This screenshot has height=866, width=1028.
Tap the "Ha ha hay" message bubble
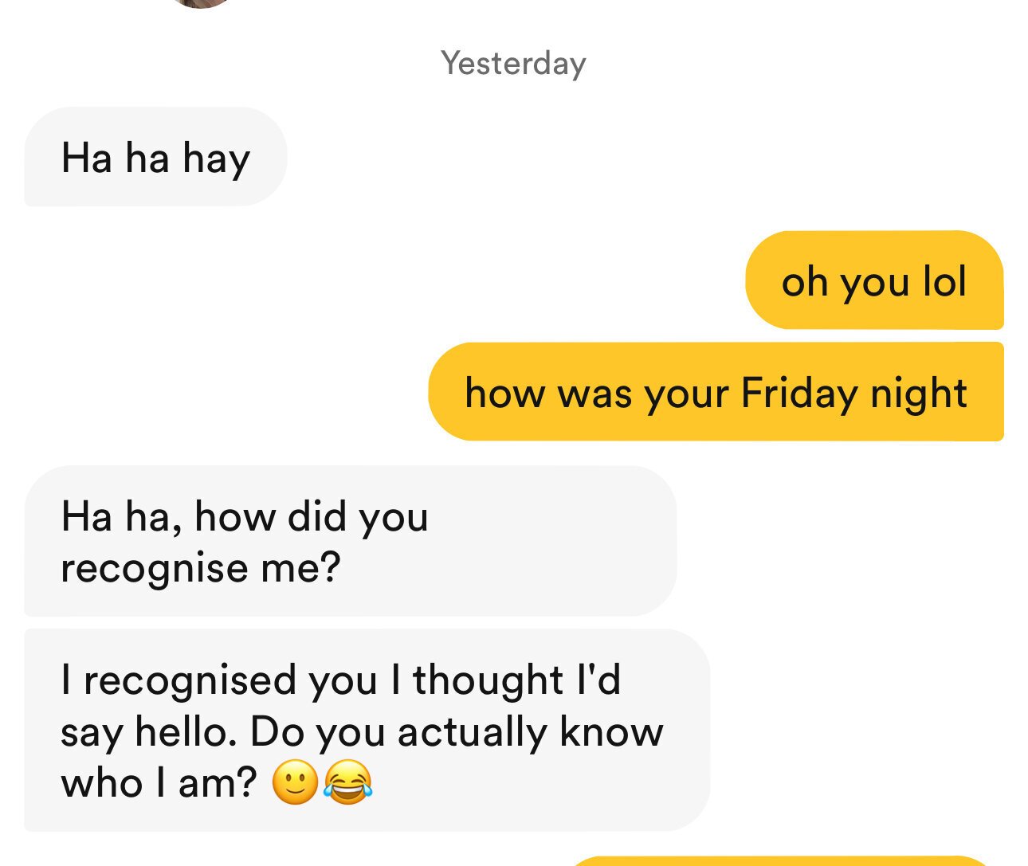[x=155, y=157]
